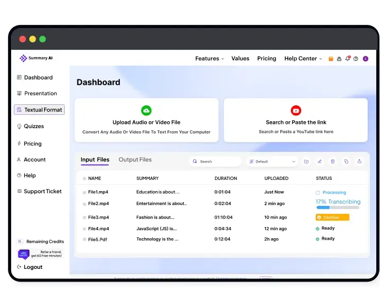Click the Logout link

click(32, 267)
